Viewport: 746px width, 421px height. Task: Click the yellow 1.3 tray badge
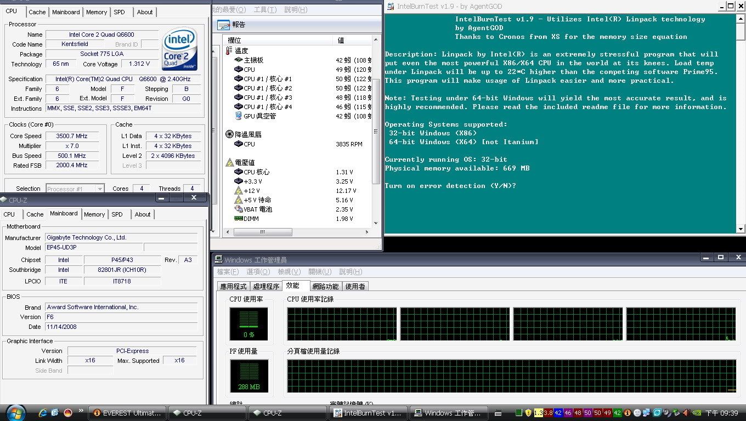click(x=539, y=413)
